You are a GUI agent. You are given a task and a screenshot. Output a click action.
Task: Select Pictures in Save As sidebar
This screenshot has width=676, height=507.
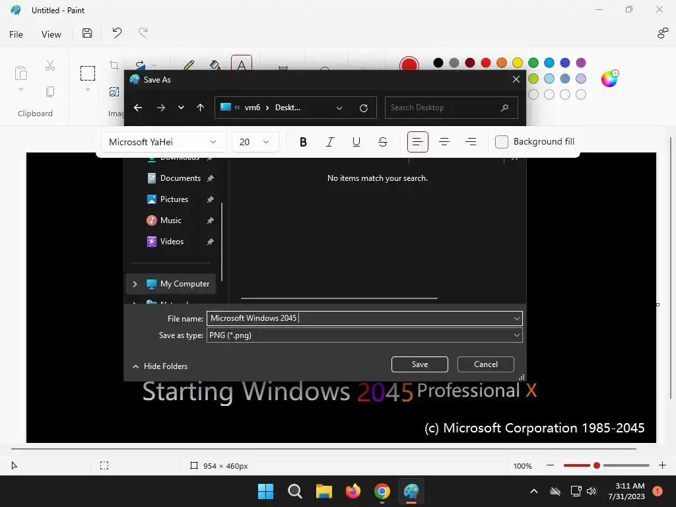[174, 199]
